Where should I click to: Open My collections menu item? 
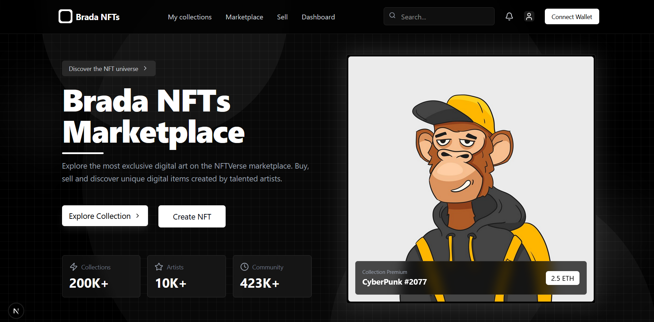(190, 17)
